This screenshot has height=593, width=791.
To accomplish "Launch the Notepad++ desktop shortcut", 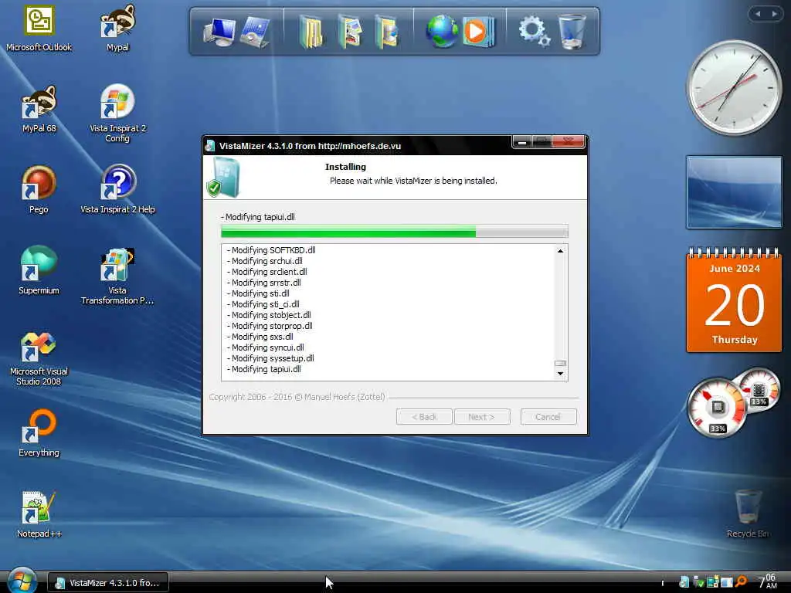I will click(x=39, y=514).
